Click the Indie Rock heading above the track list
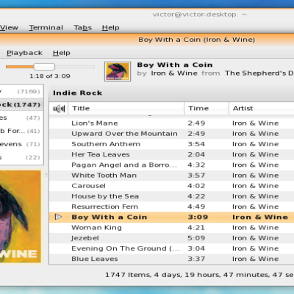The width and height of the screenshot is (294, 294). (x=77, y=93)
